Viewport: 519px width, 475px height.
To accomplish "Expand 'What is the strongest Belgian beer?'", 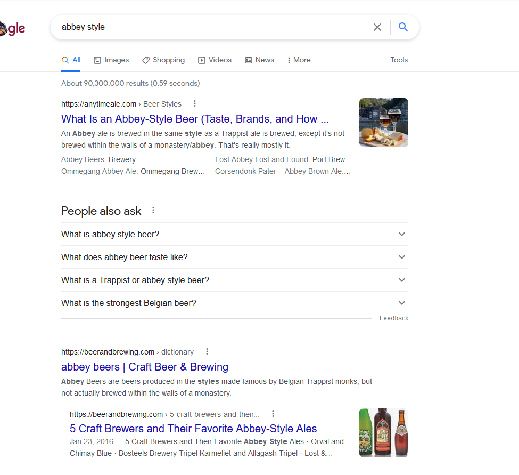I will tap(235, 303).
